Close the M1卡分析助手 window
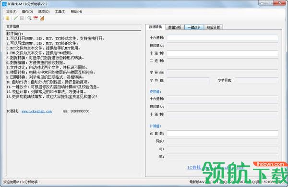 [279, 3]
